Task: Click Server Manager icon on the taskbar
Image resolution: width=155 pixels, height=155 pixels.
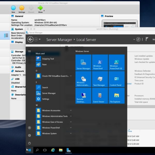Action: (x=68, y=150)
